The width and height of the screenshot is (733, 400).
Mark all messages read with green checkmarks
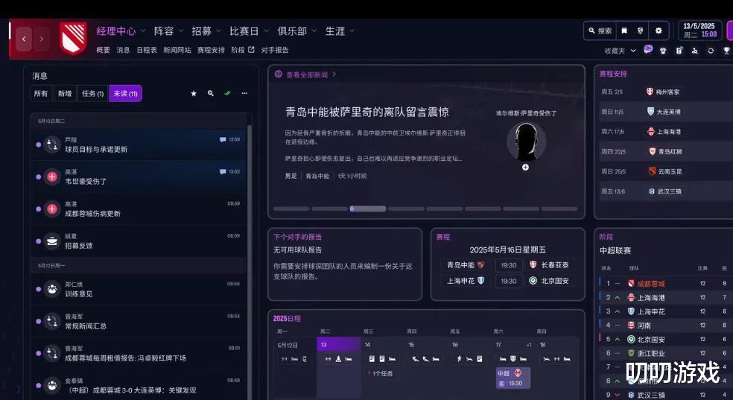(228, 93)
